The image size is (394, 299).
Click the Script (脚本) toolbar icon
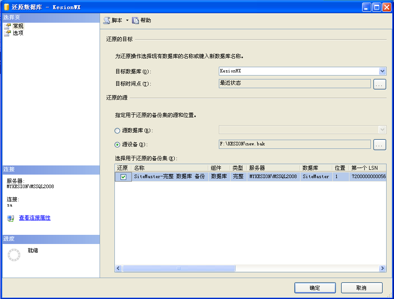point(107,21)
